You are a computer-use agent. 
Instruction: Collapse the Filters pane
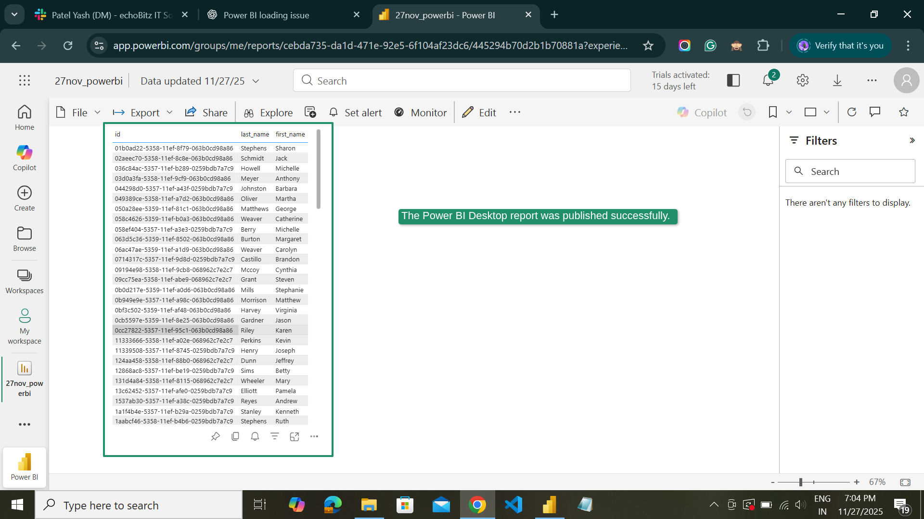[912, 140]
